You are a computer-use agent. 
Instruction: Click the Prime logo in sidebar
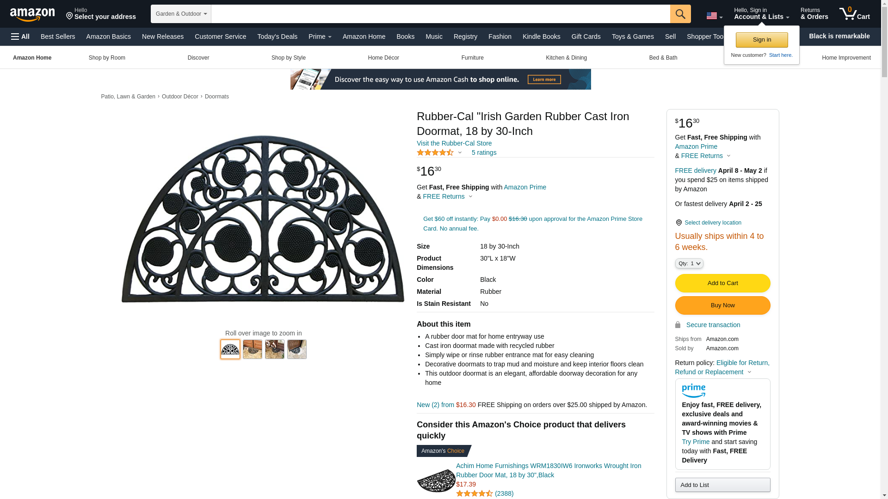pyautogui.click(x=693, y=391)
